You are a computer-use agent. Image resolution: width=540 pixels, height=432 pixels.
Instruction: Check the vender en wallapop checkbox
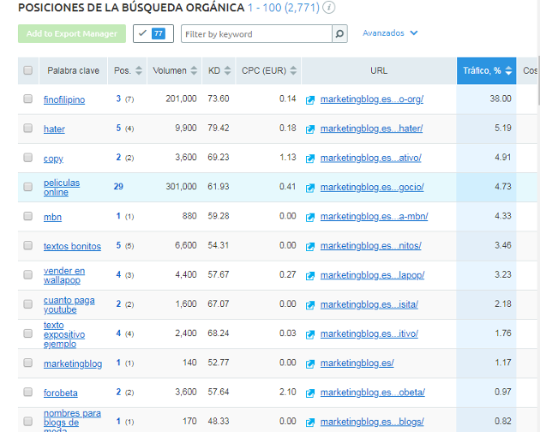point(28,274)
